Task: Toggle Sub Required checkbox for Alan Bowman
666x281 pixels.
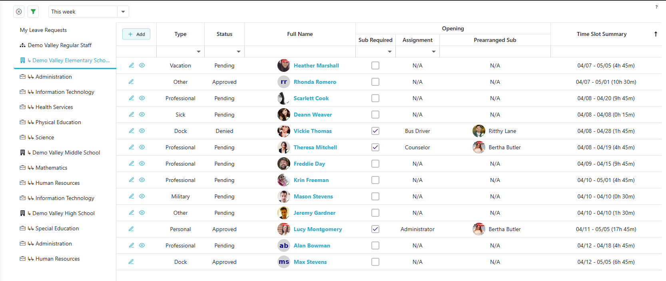Action: coord(375,245)
